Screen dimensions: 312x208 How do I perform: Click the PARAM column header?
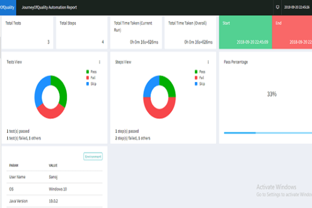click(14, 165)
